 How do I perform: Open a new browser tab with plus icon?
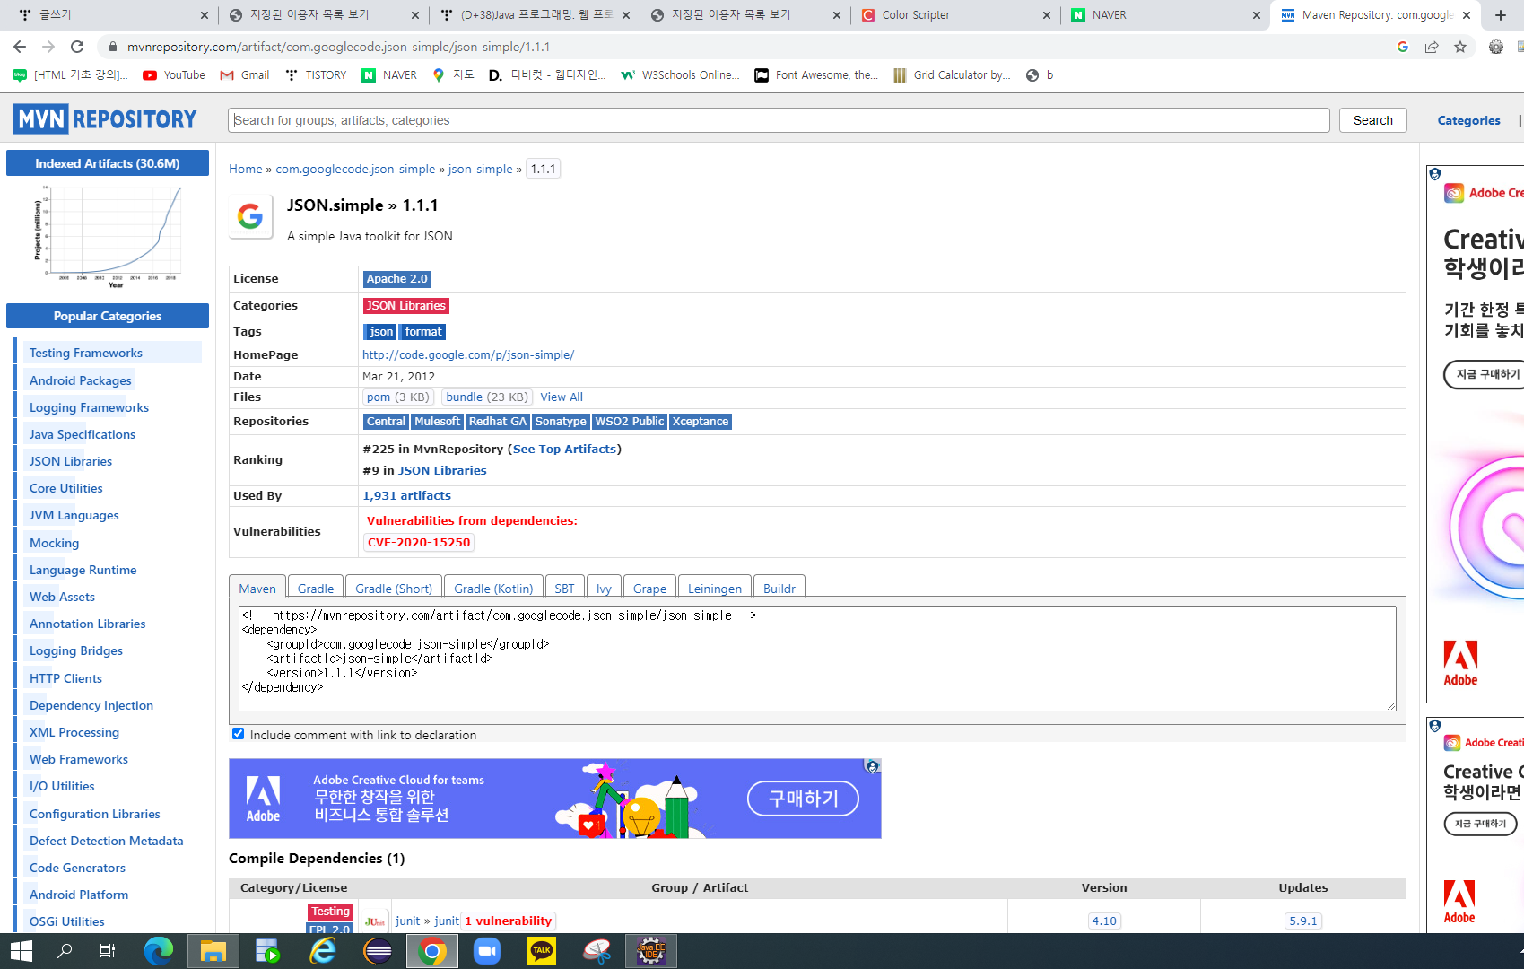1501,14
